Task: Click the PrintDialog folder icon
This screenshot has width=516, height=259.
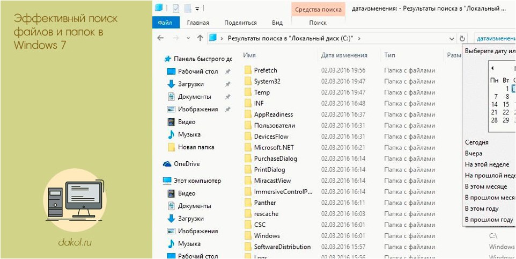Action: click(x=248, y=170)
